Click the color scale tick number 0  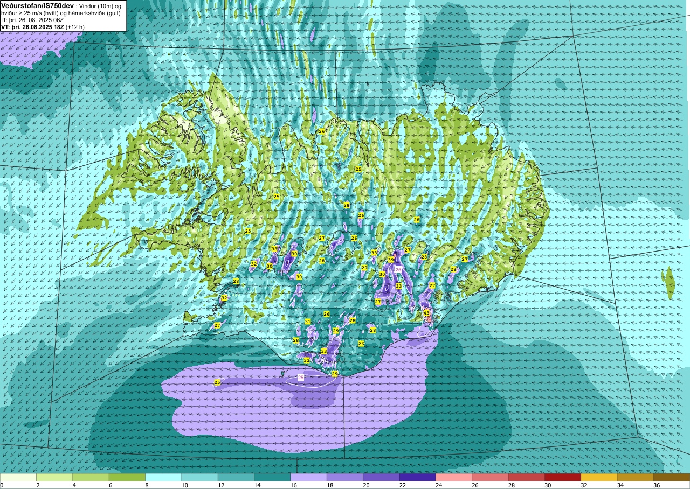[x=2, y=485]
